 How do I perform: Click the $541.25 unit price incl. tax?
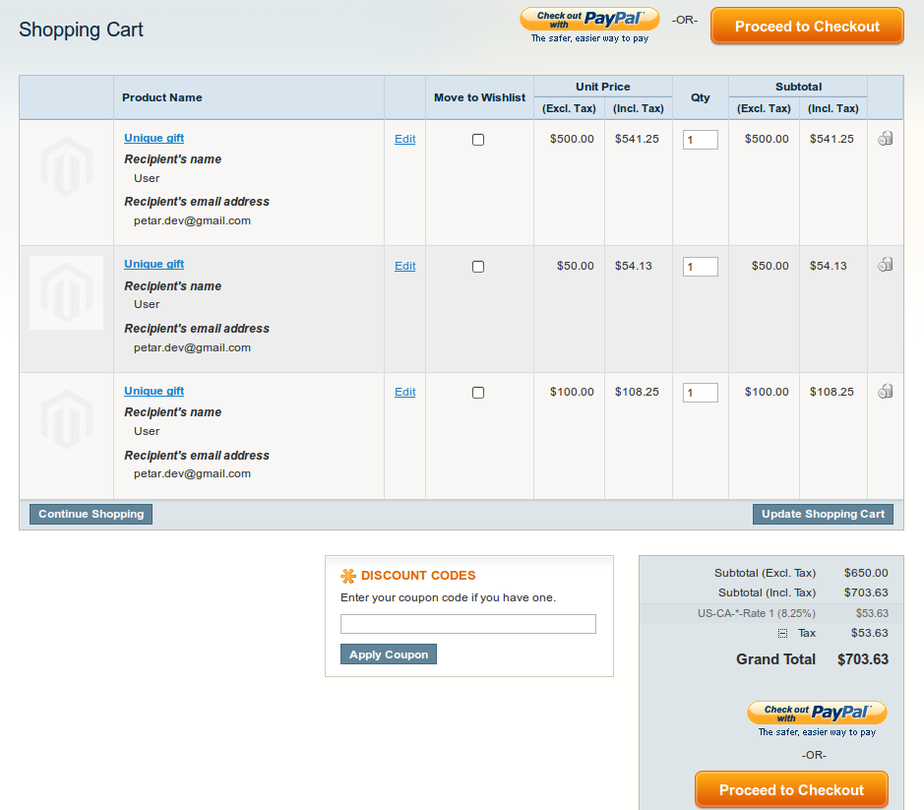point(637,139)
